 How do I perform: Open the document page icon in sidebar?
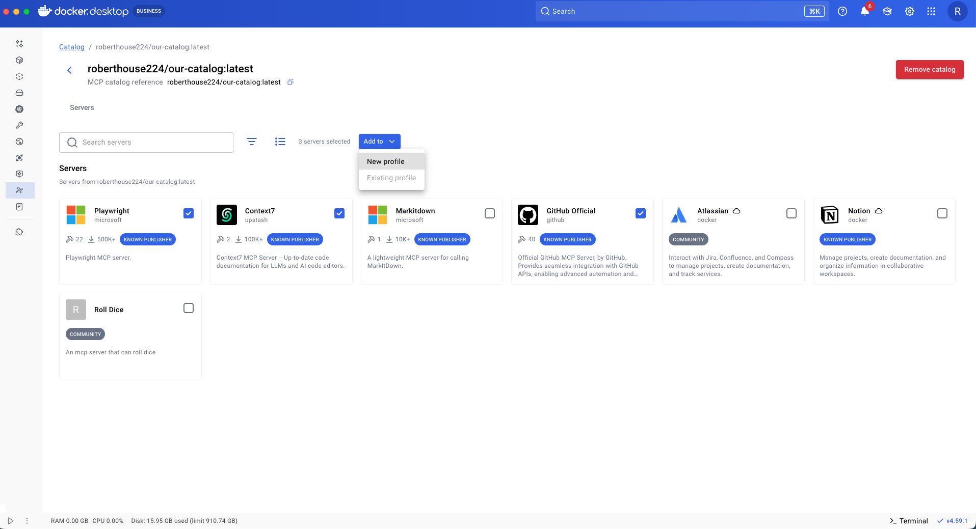[19, 207]
